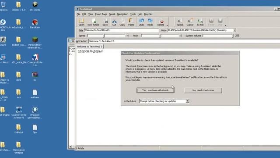Screen dimensions: 280x158
Task: Open the Tools menu
Action: (133, 14)
